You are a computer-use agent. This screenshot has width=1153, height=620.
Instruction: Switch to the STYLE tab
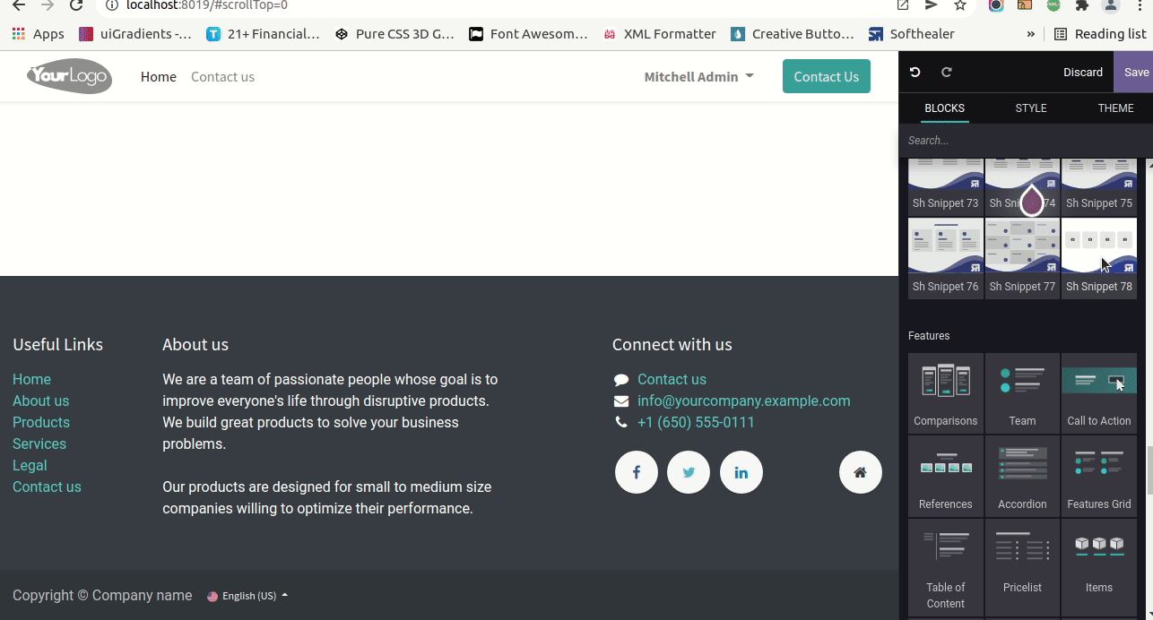(x=1031, y=108)
